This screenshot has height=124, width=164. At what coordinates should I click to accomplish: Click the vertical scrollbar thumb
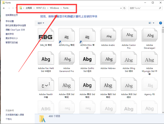pyautogui.click(x=163, y=31)
